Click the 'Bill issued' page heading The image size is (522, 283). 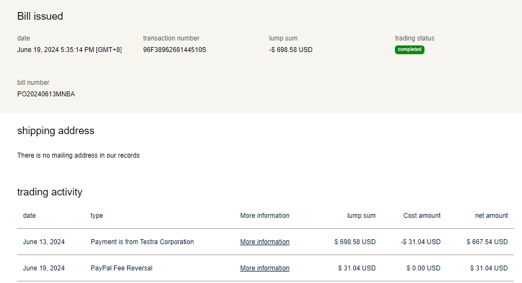(x=40, y=16)
